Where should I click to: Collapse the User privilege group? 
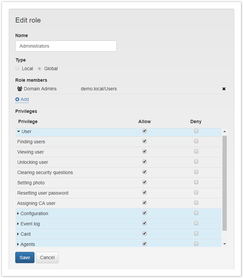[19, 131]
